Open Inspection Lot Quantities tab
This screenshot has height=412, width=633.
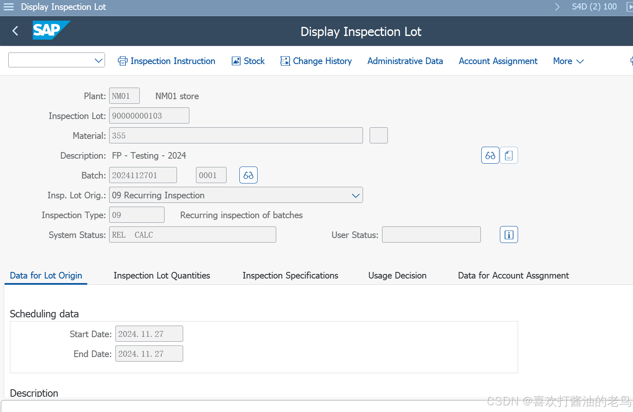162,276
